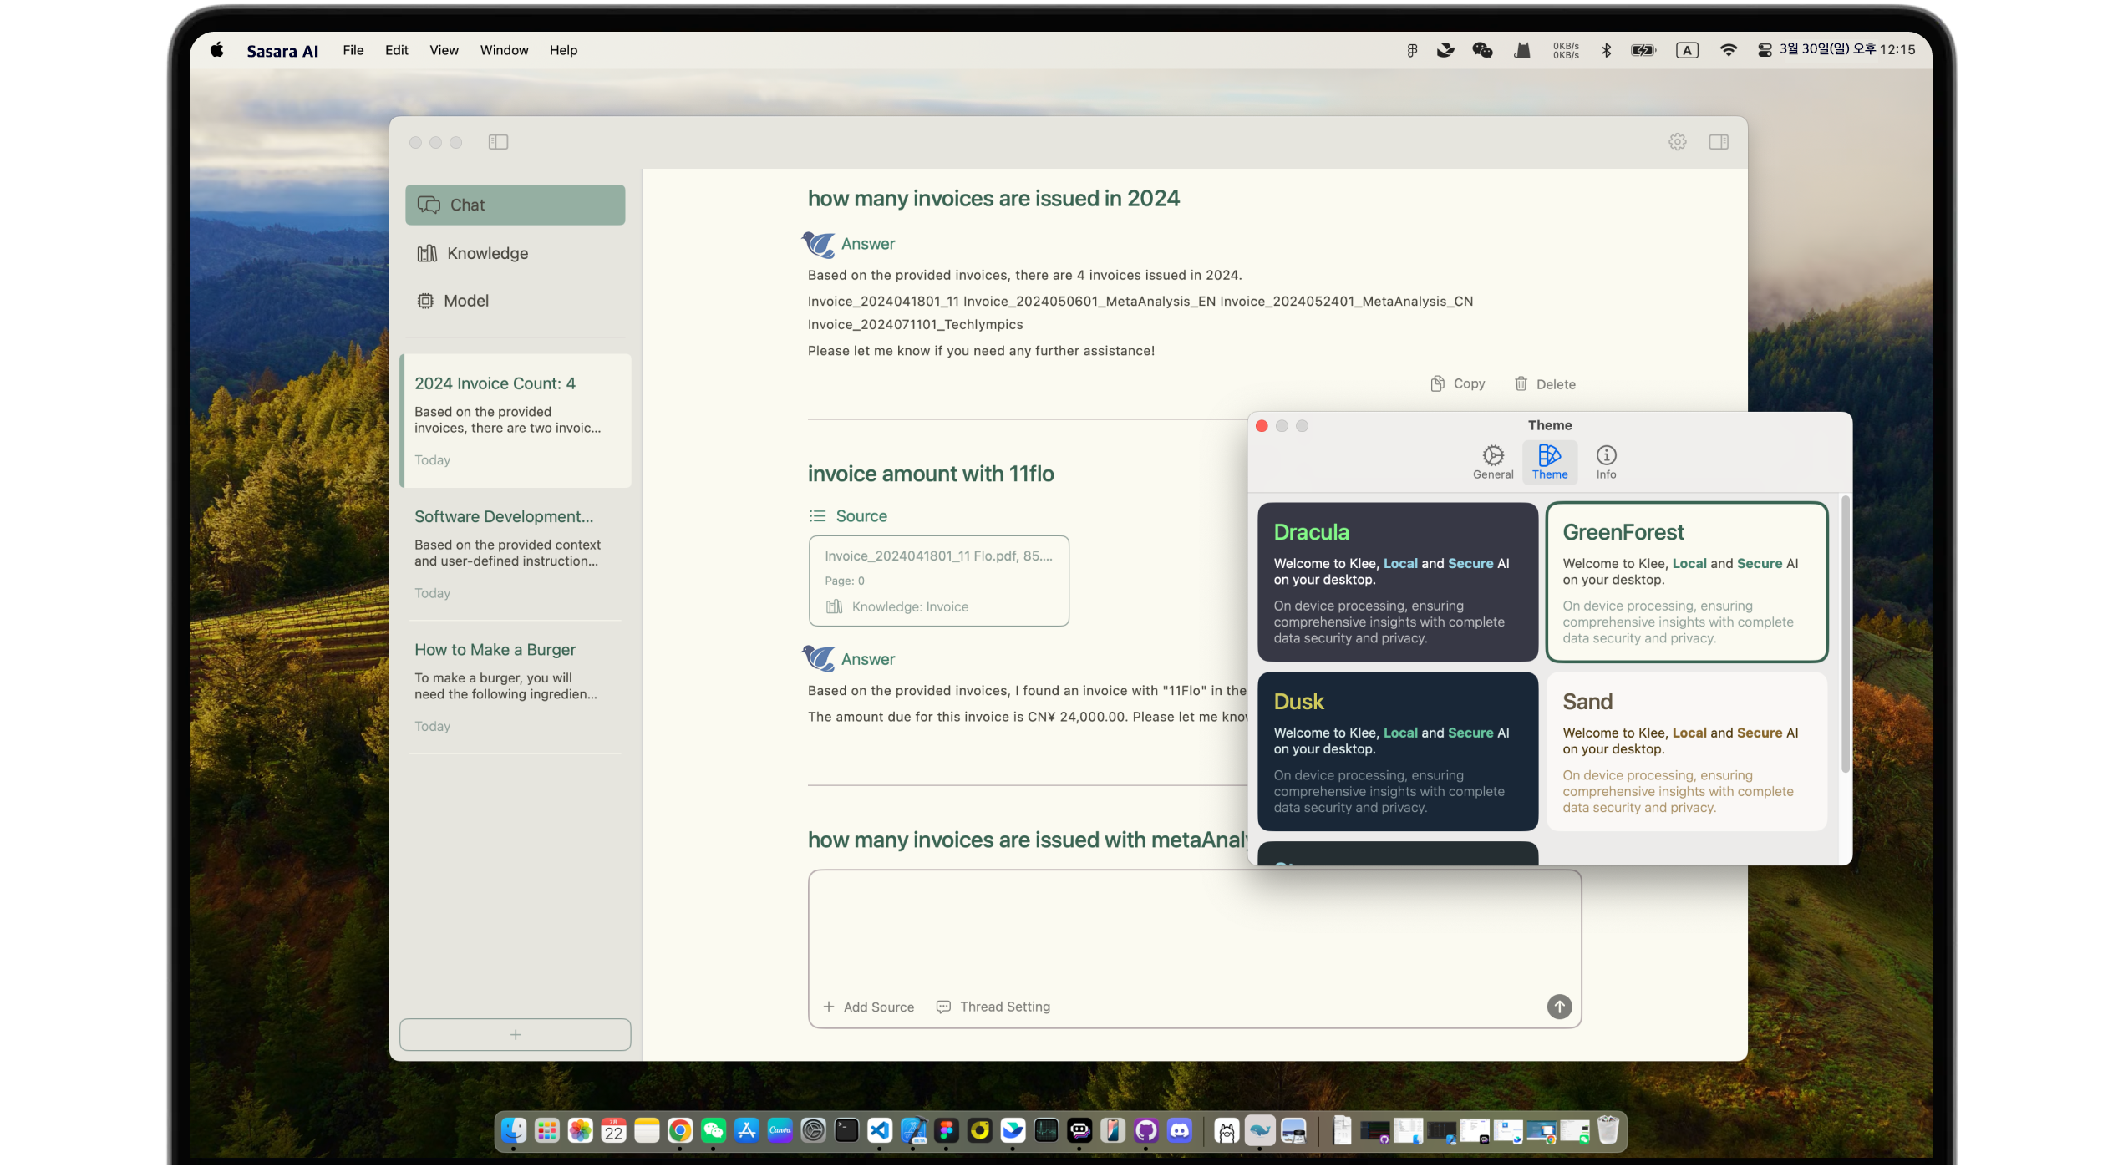Select the Dracula theme card

[x=1397, y=581]
